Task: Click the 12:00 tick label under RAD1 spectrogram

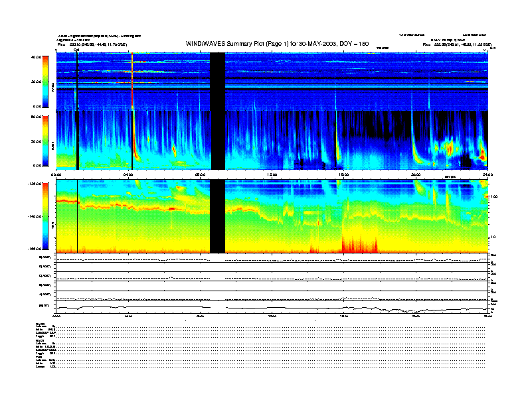Action: (272, 174)
